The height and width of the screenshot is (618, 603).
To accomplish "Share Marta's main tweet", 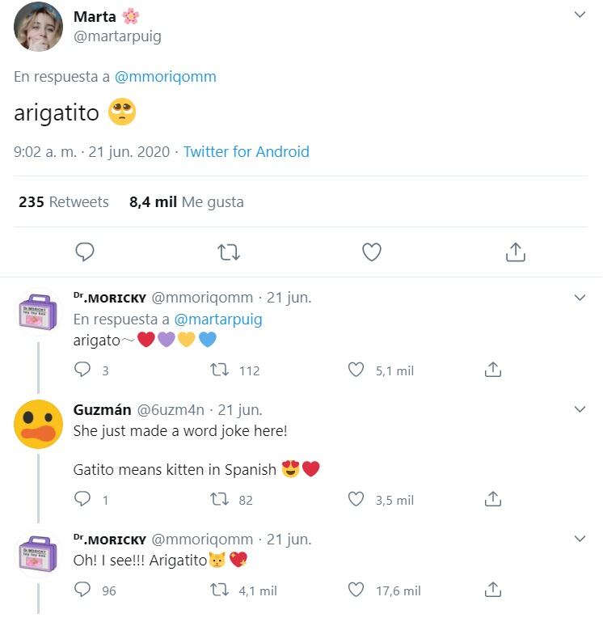I will [x=515, y=253].
